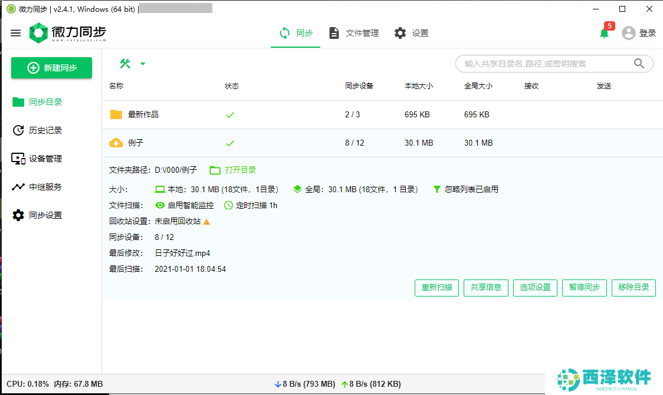This screenshot has width=663, height=395.
Task: Click the 暂停同步 button
Action: (585, 288)
